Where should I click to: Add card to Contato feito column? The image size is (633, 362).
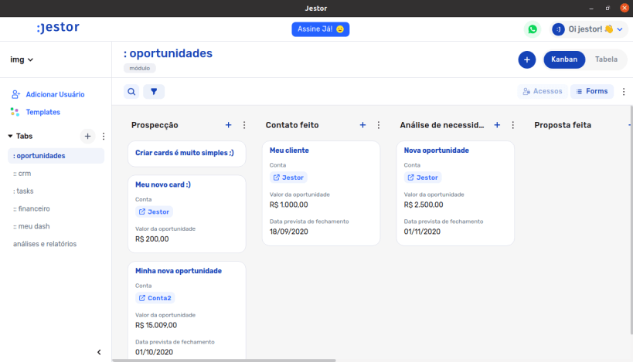click(x=363, y=125)
